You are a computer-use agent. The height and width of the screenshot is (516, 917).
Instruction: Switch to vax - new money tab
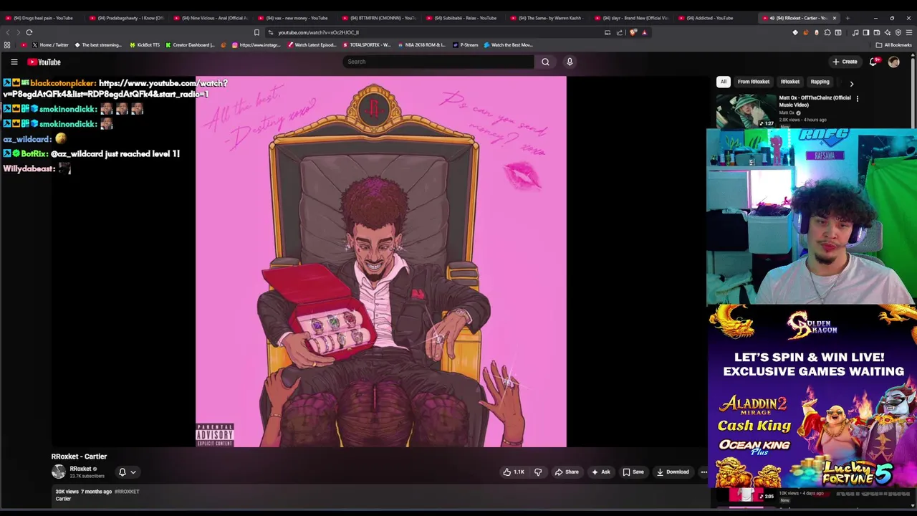point(294,18)
